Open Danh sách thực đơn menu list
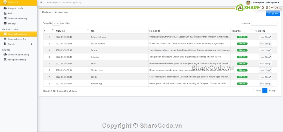The width and height of the screenshot is (283, 132). (x=17, y=39)
